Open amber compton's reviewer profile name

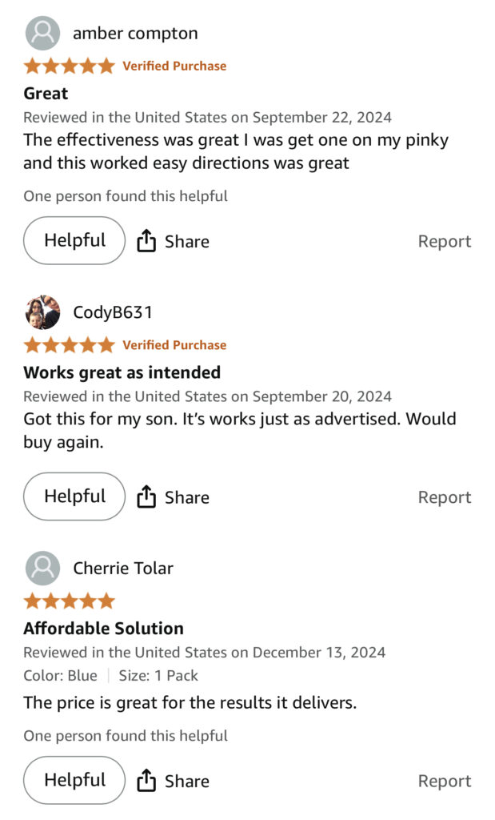(x=135, y=34)
